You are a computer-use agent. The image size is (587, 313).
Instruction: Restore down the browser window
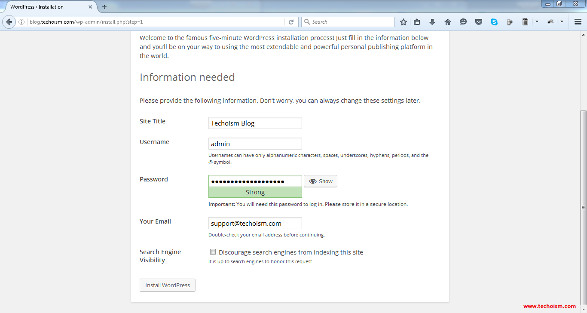(x=559, y=4)
